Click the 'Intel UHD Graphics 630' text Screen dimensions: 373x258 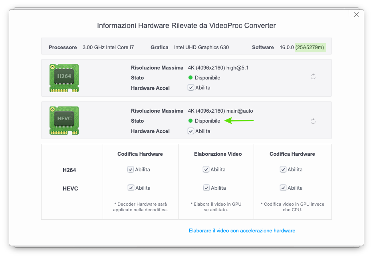point(202,47)
